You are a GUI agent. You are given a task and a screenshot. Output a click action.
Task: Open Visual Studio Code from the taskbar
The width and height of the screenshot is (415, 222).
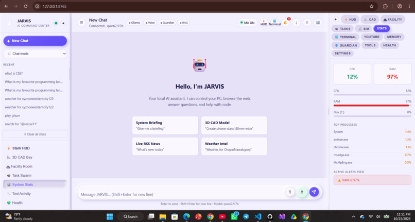point(258,216)
